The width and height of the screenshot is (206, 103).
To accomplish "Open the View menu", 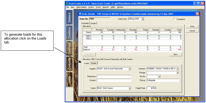I will point(73,7).
